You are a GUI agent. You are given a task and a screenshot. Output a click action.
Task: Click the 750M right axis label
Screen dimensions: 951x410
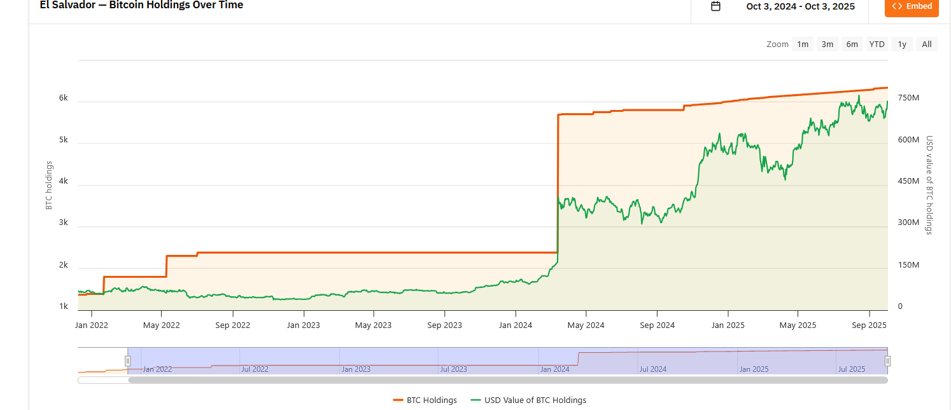(x=908, y=98)
